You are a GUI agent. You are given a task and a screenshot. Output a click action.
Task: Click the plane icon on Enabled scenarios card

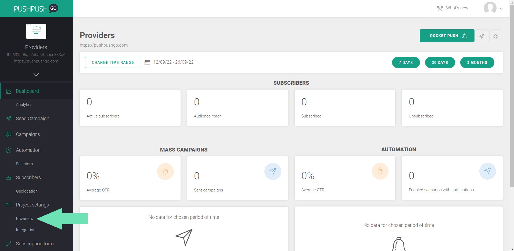point(488,171)
